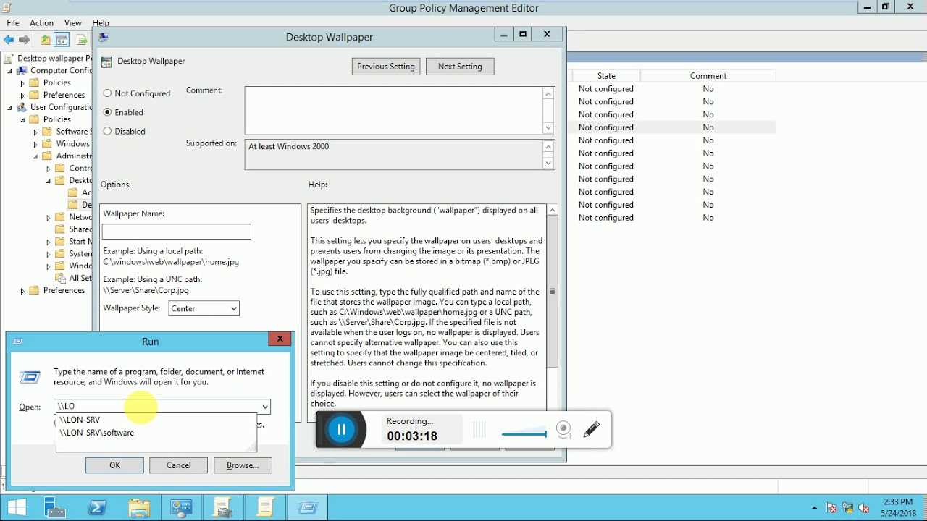Show hidden tray icons arrow
Image resolution: width=927 pixels, height=521 pixels.
point(815,508)
